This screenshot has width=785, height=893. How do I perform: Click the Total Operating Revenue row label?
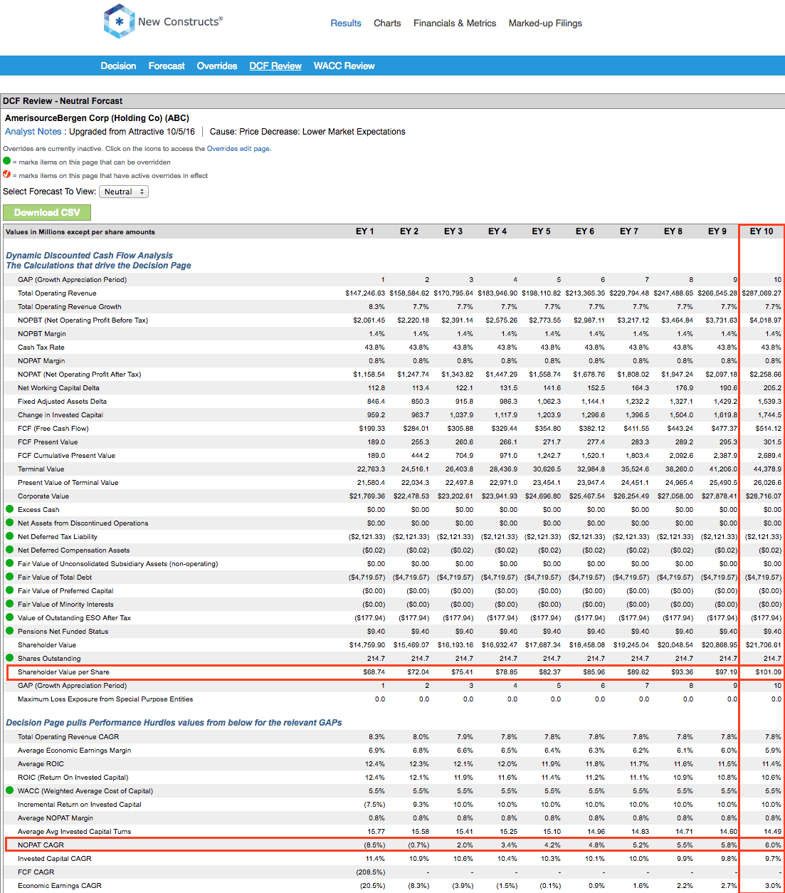(x=57, y=293)
